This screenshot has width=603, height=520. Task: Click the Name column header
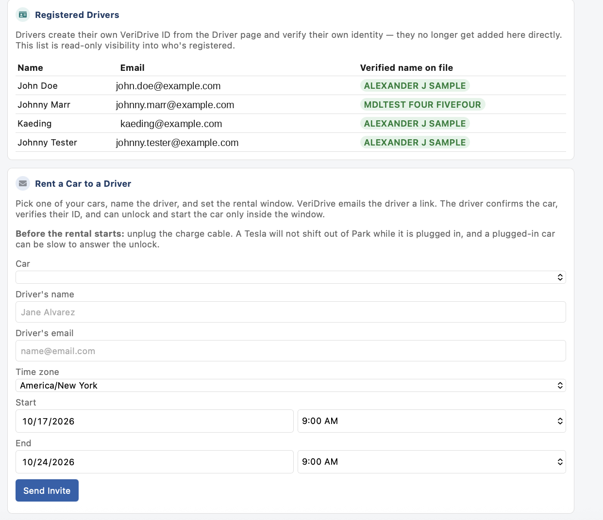(x=30, y=68)
